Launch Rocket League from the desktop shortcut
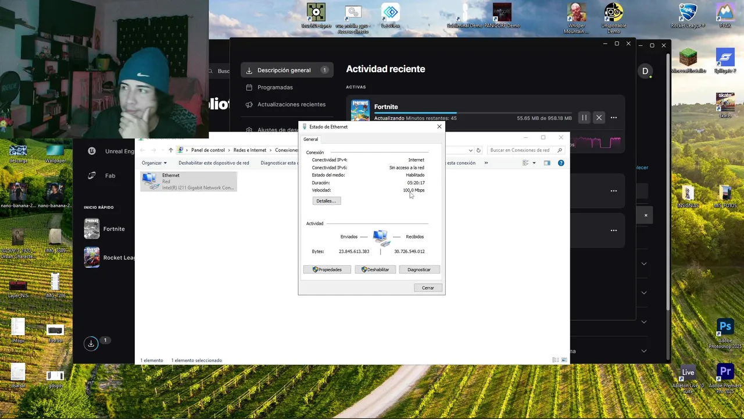The width and height of the screenshot is (744, 419). [x=688, y=16]
